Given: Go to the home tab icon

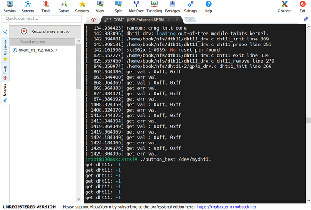Looking at the screenshot, I should click(x=93, y=20).
